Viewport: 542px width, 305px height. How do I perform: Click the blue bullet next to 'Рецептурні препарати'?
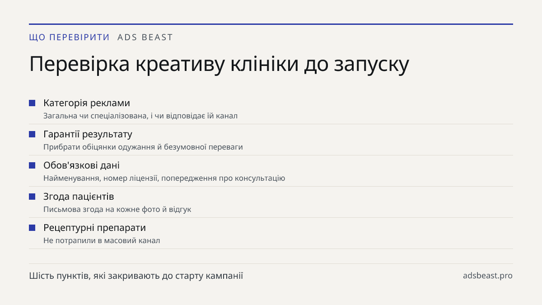[32, 228]
